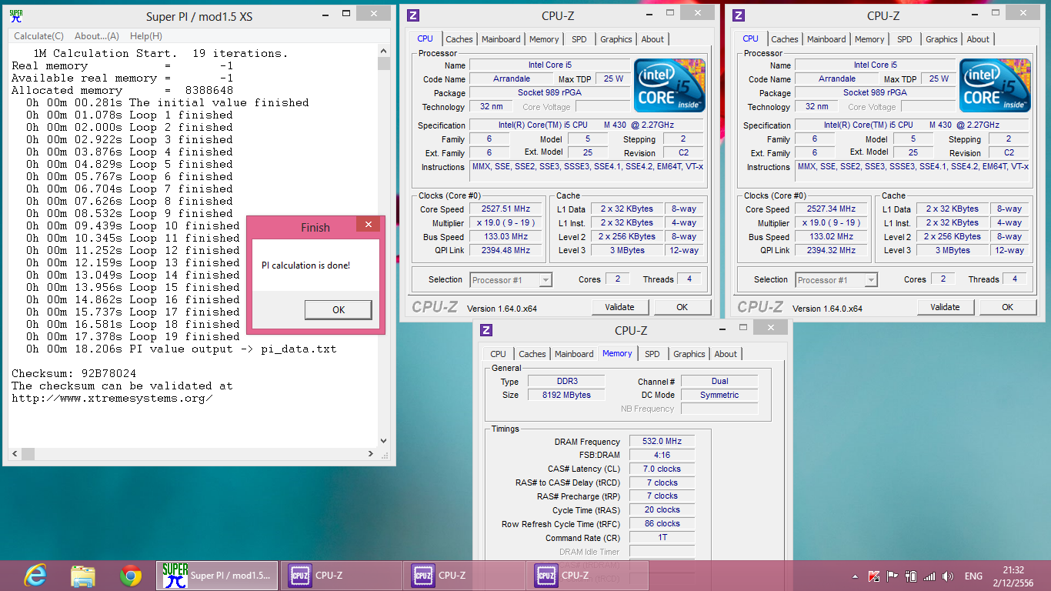
Task: Click the '8192 MBytes' memory size value
Action: 568,396
